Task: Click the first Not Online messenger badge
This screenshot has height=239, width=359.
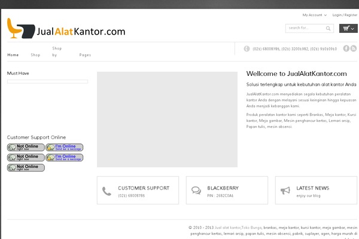Action: [26, 148]
